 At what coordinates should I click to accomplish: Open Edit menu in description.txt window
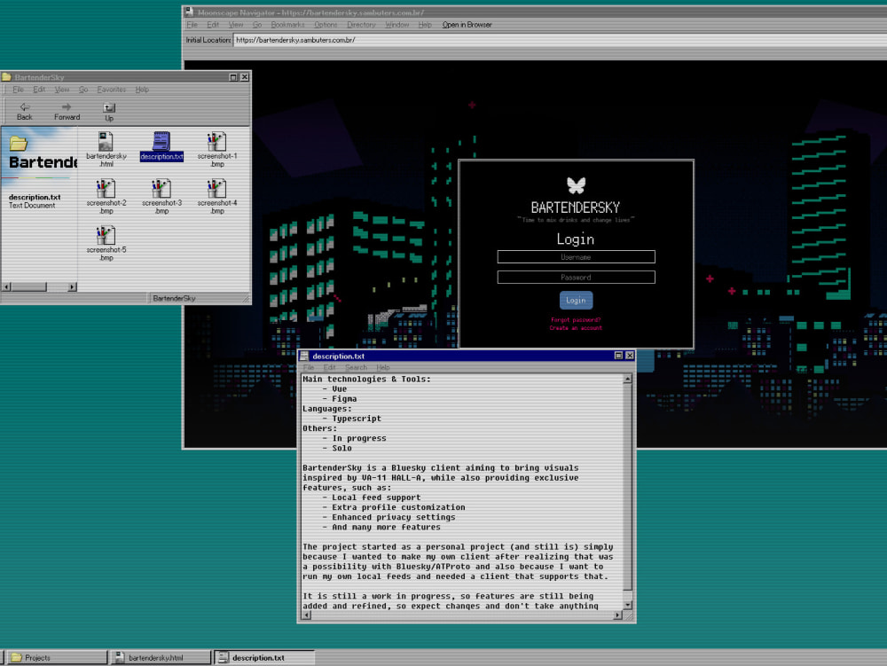[x=329, y=367]
